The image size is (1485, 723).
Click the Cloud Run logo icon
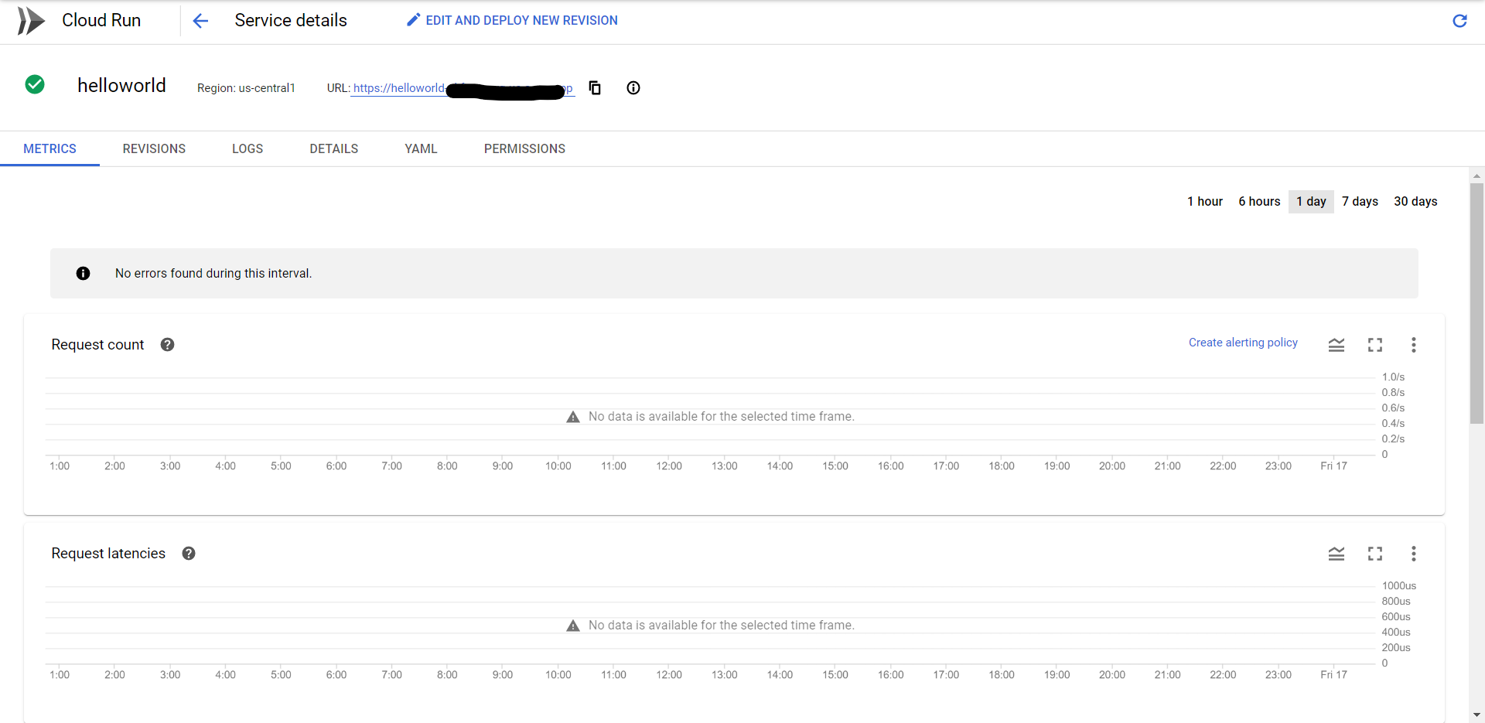(31, 21)
